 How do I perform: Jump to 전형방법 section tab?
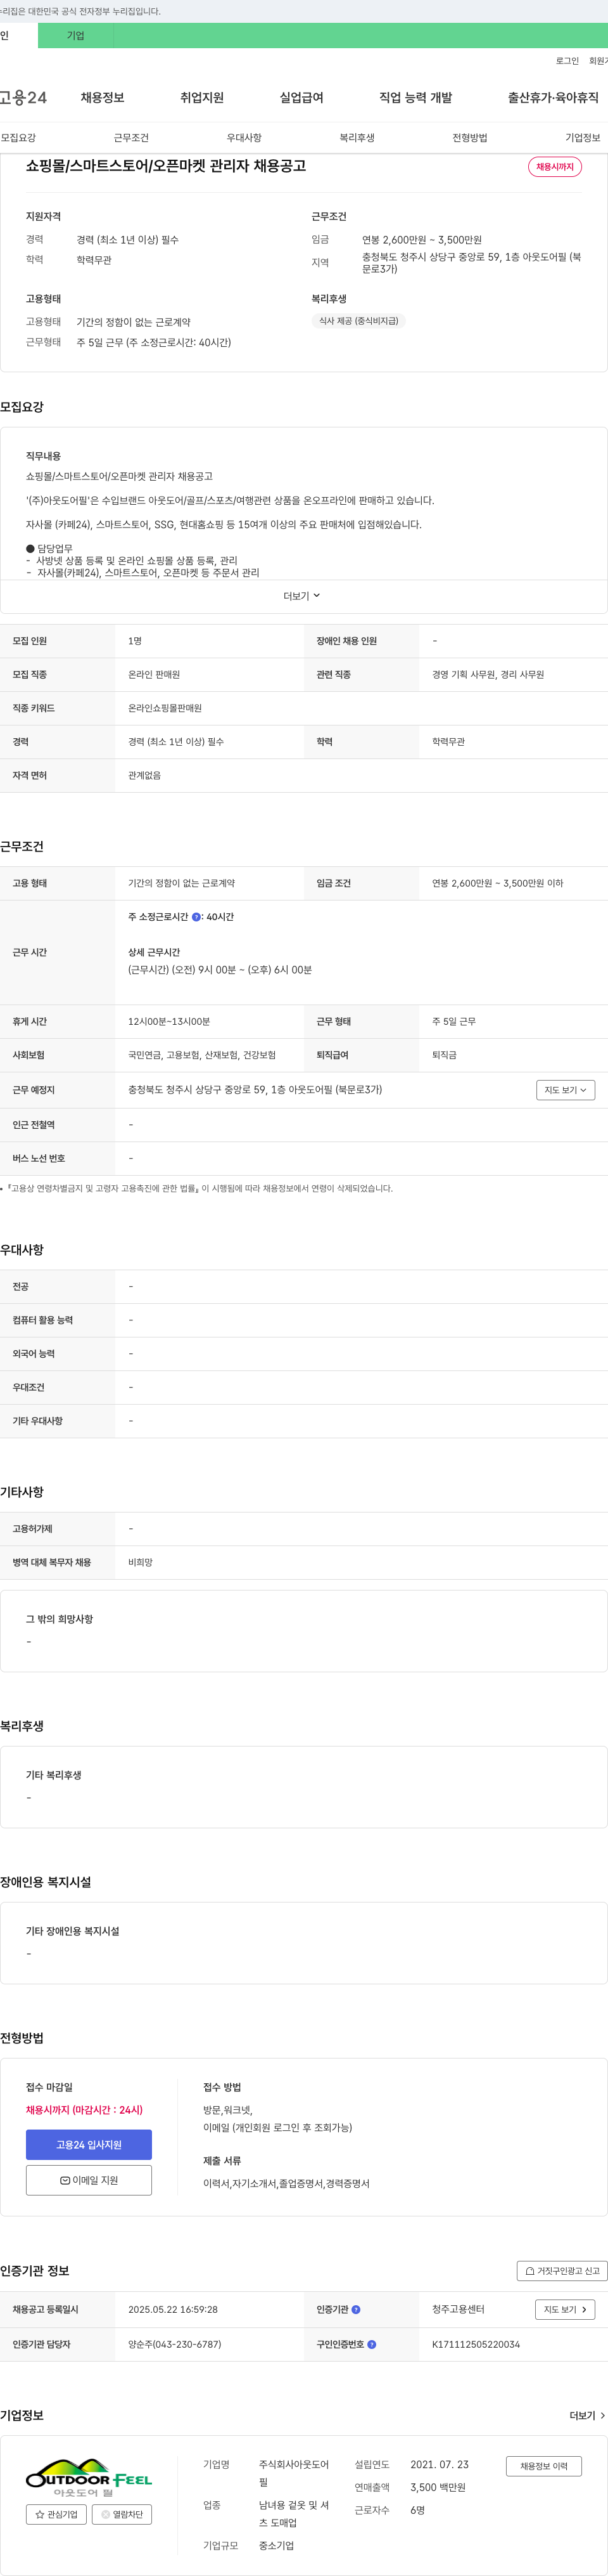pyautogui.click(x=469, y=138)
